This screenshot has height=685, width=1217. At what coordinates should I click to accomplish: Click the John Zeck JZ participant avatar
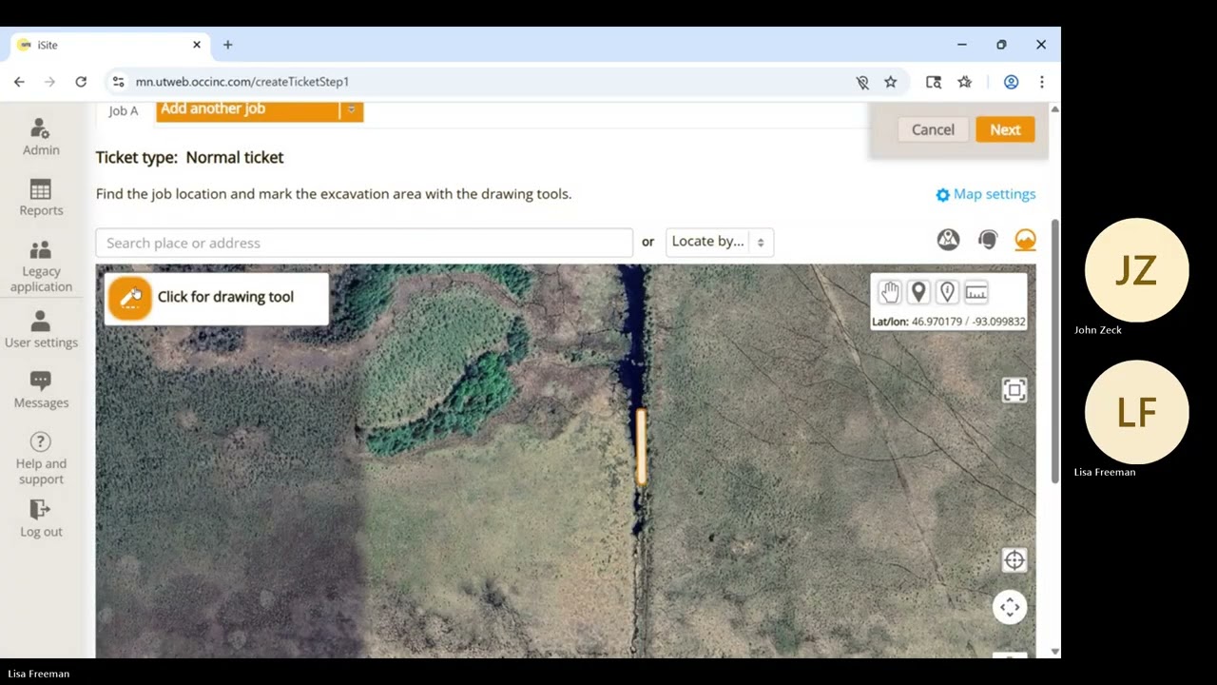[1136, 270]
